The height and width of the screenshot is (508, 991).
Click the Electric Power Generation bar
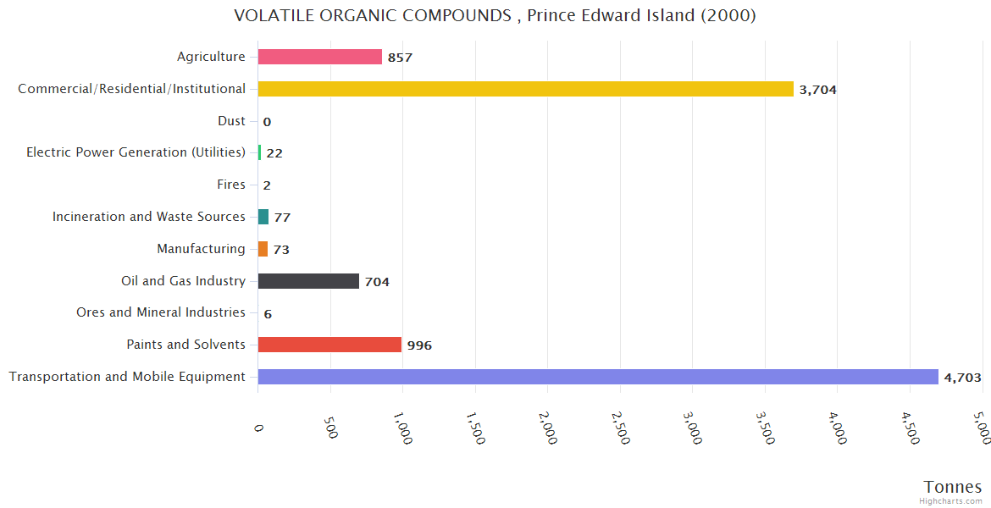259,152
